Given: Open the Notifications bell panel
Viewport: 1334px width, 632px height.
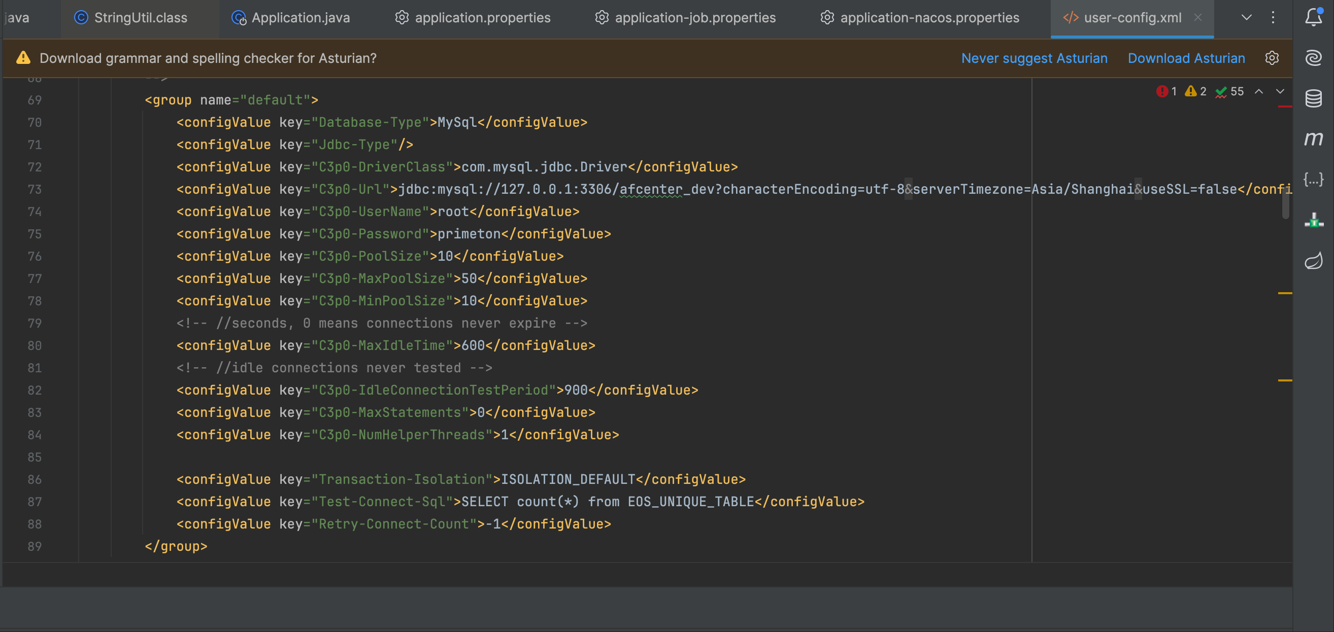Looking at the screenshot, I should point(1313,17).
